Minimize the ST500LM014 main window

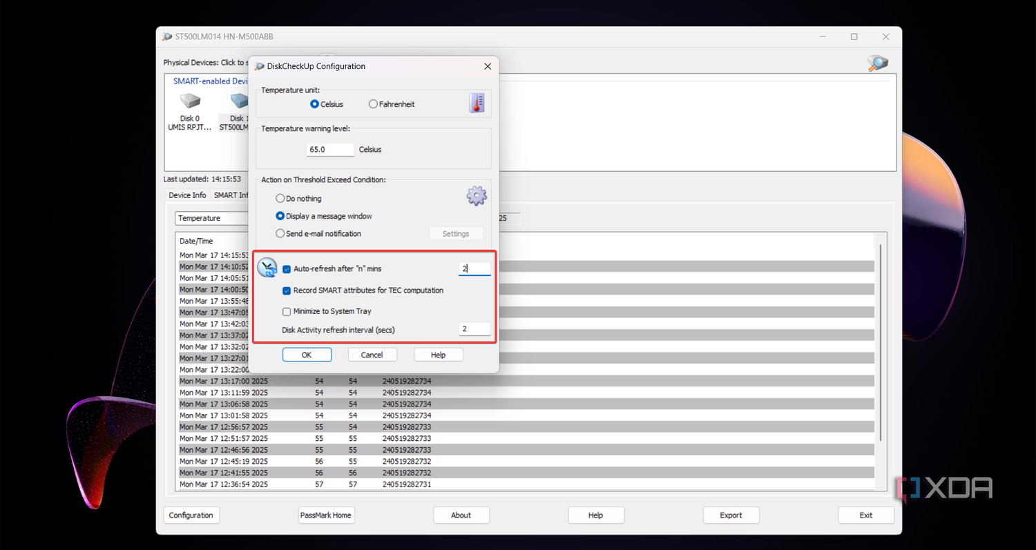pos(823,37)
